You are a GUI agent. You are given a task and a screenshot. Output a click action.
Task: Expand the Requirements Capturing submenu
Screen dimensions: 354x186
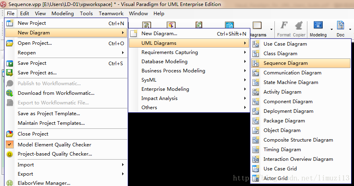point(245,52)
